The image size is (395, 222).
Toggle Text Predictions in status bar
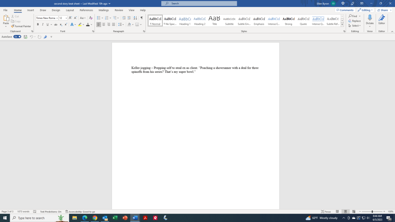51,212
